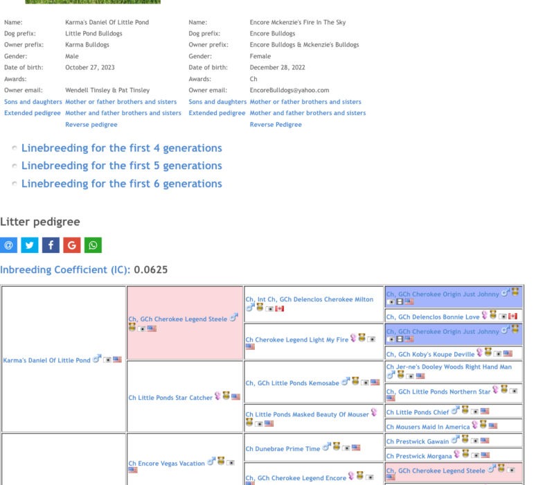Image resolution: width=554 pixels, height=485 pixels.
Task: Share the litter pedigree by email icon
Action: click(x=9, y=245)
